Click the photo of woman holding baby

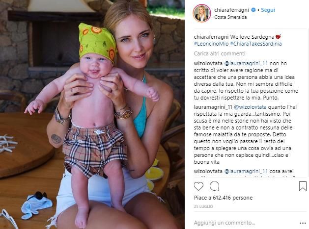[x=92, y=115]
